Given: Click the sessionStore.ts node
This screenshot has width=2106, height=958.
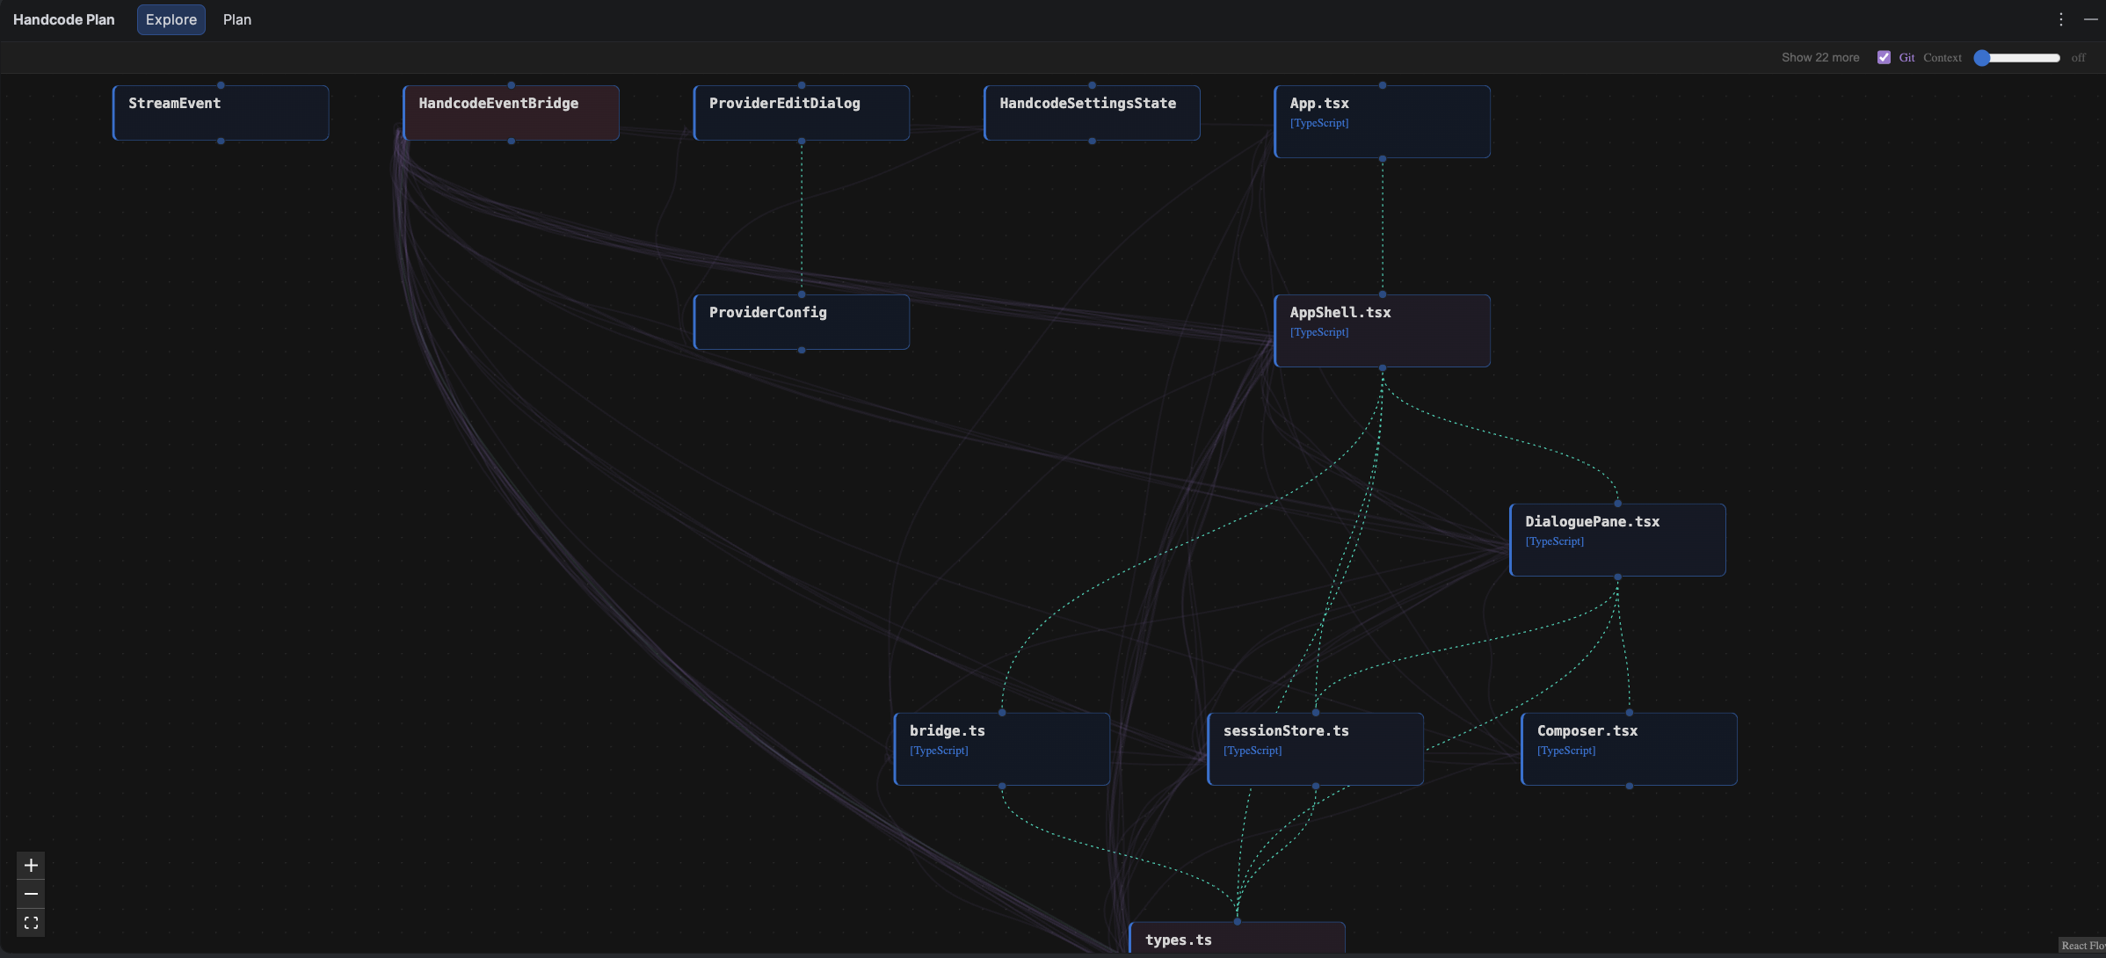Looking at the screenshot, I should [x=1316, y=749].
